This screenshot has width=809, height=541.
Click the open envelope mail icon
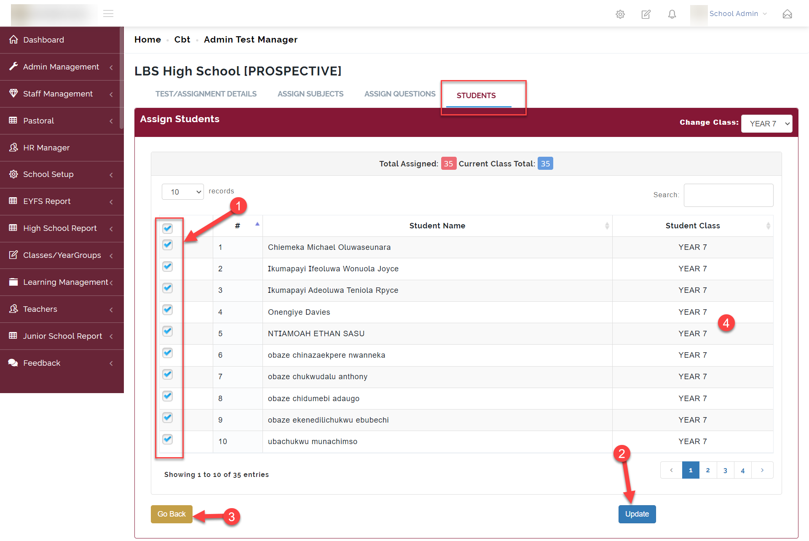point(787,14)
